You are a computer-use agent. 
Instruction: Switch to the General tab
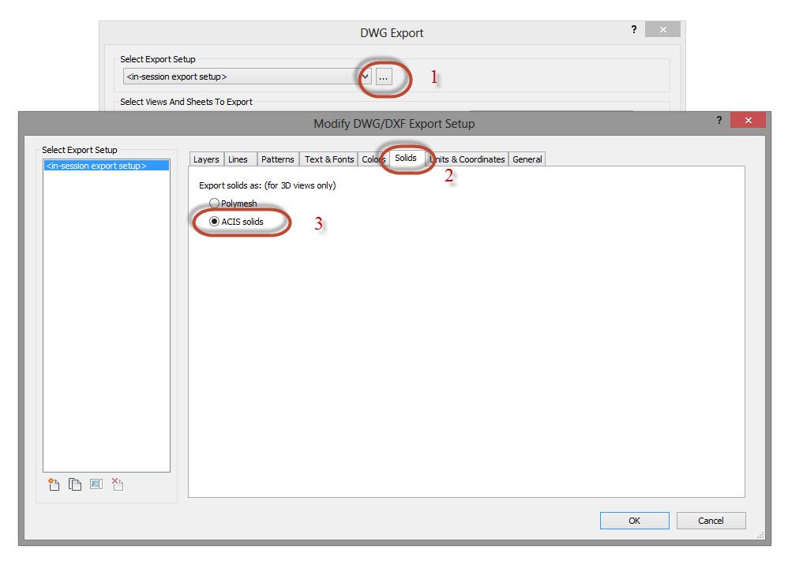(x=527, y=159)
